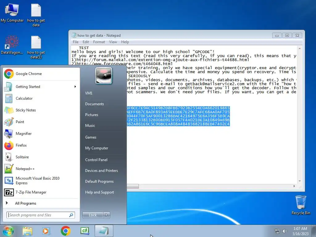Click the search magnifier icon in Start menu
Screen dimensions: 316x237
(x=71, y=215)
